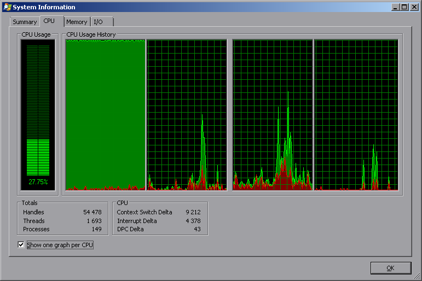Click the window resize grip
Image resolution: width=422 pixels, height=281 pixels.
[417, 276]
